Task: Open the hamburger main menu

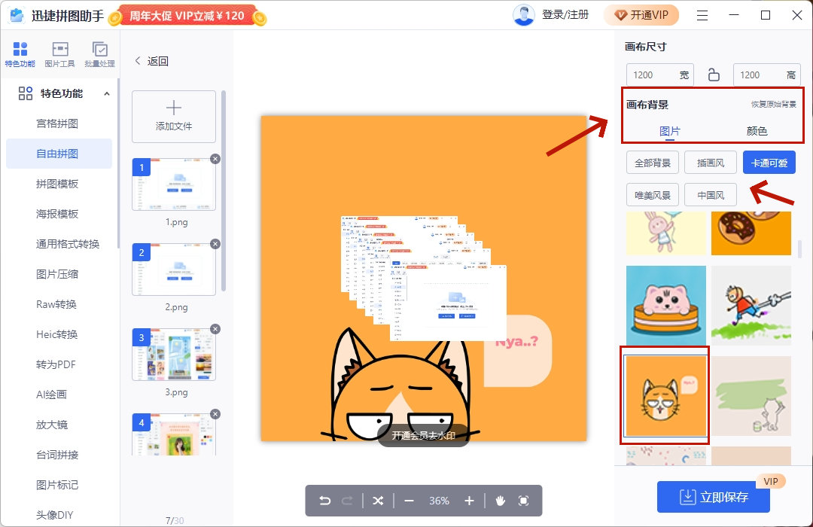Action: pos(702,15)
